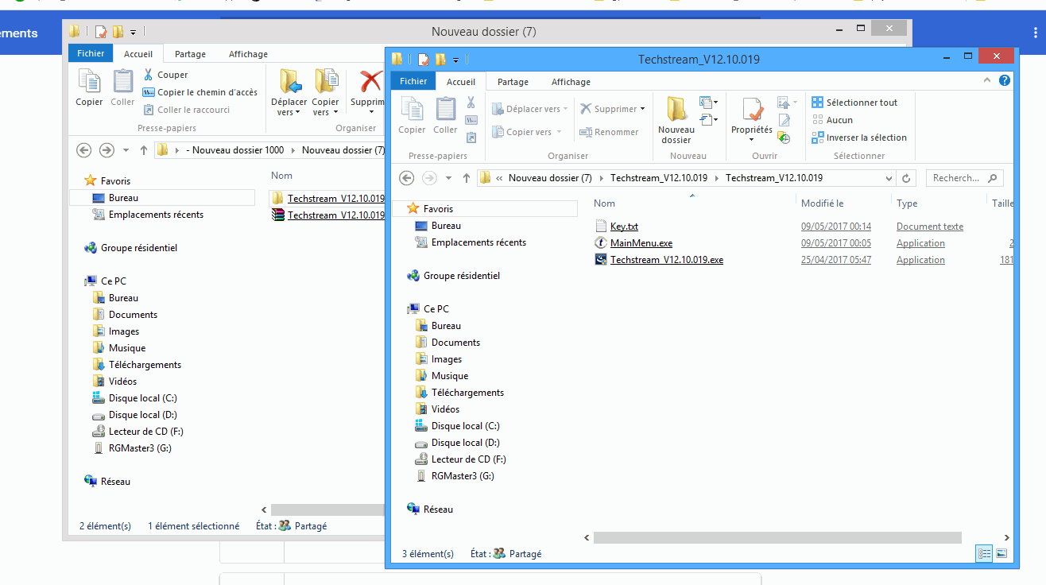Click properties icon in back window quick access toolbar
This screenshot has width=1046, height=585.
(101, 32)
